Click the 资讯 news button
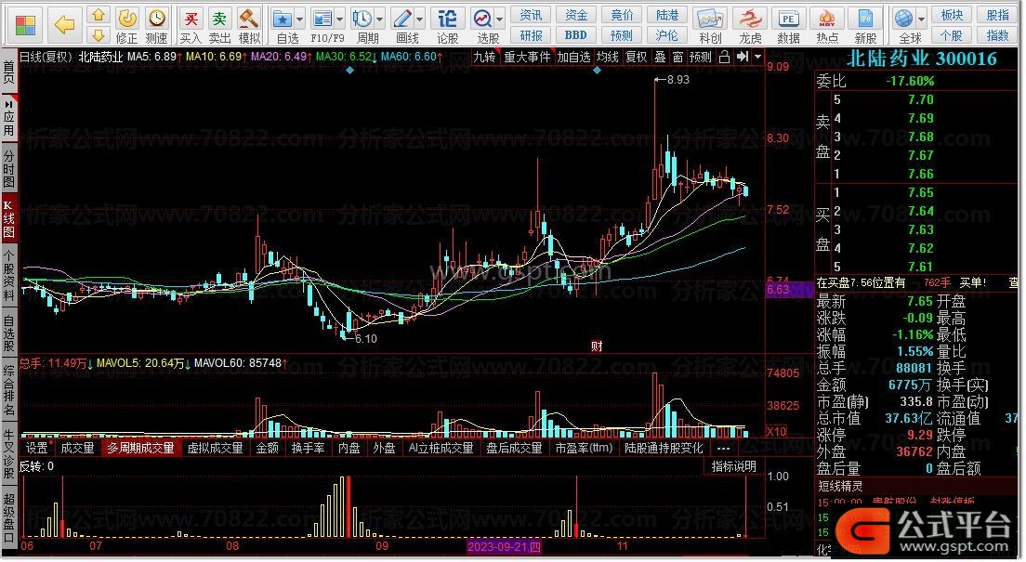This screenshot has height=562, width=1026. [532, 15]
